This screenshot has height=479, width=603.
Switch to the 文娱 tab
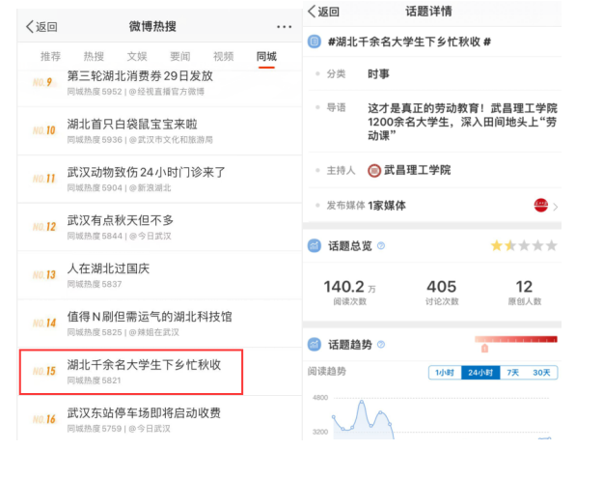coord(137,57)
